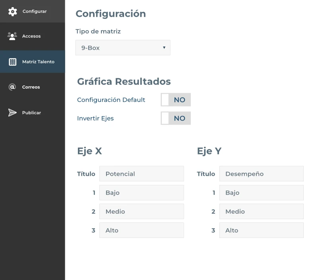Edit the Eje X title field Potencial
The width and height of the screenshot is (318, 280).
tap(142, 174)
